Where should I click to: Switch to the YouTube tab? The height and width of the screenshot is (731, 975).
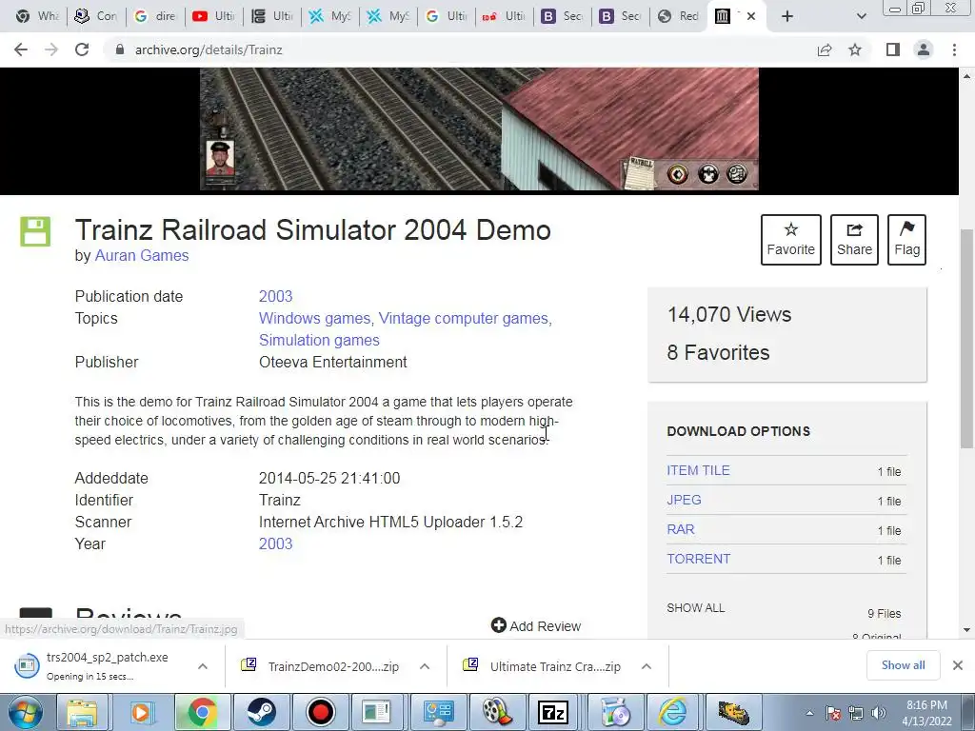[x=212, y=16]
